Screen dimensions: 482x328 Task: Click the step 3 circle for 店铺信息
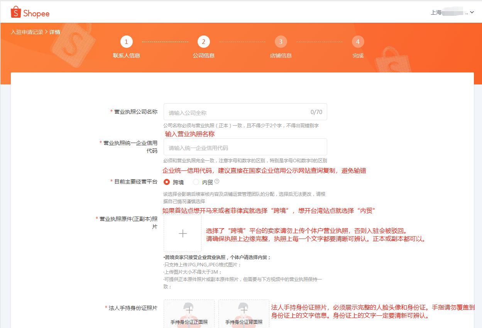pos(281,42)
